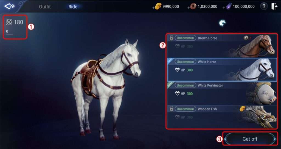
Task: Switch to the Outfit tab
Action: tap(45, 7)
